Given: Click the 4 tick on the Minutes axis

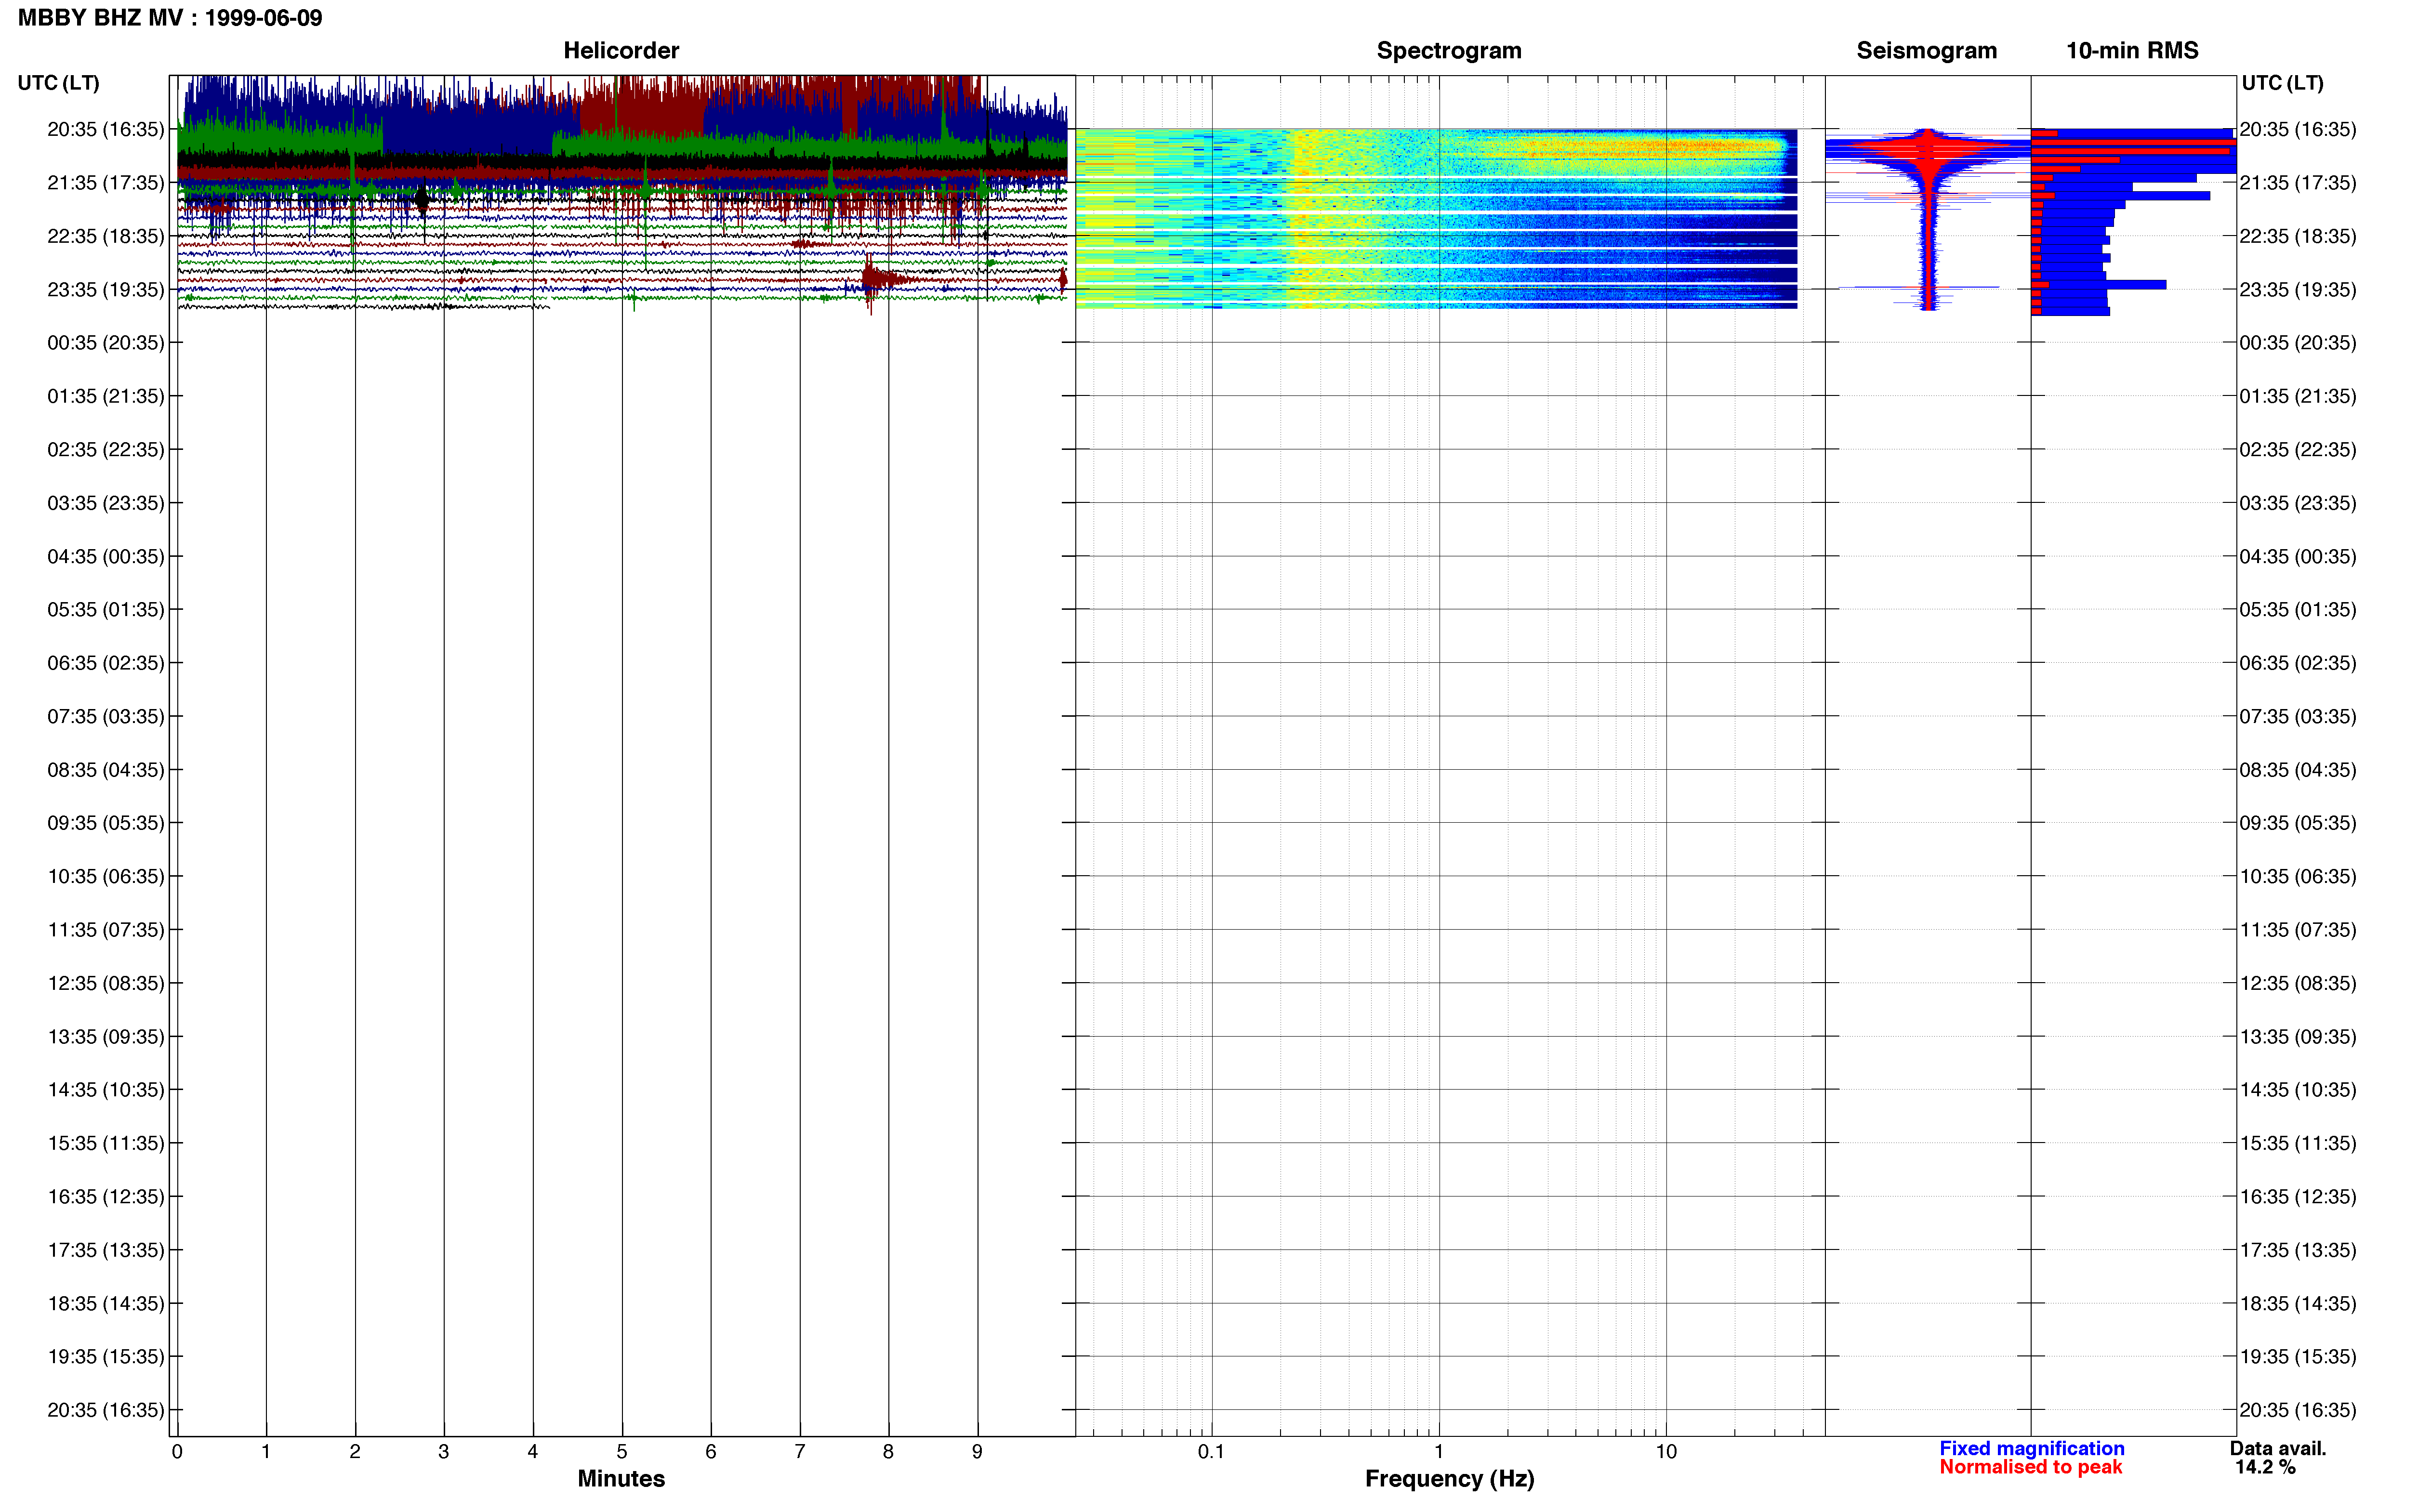Looking at the screenshot, I should 533,1451.
